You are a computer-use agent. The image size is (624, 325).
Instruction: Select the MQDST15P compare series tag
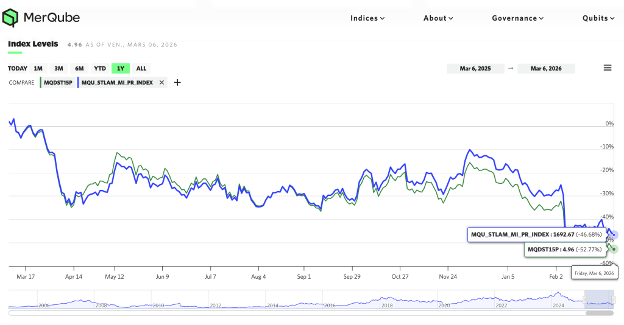tap(58, 83)
